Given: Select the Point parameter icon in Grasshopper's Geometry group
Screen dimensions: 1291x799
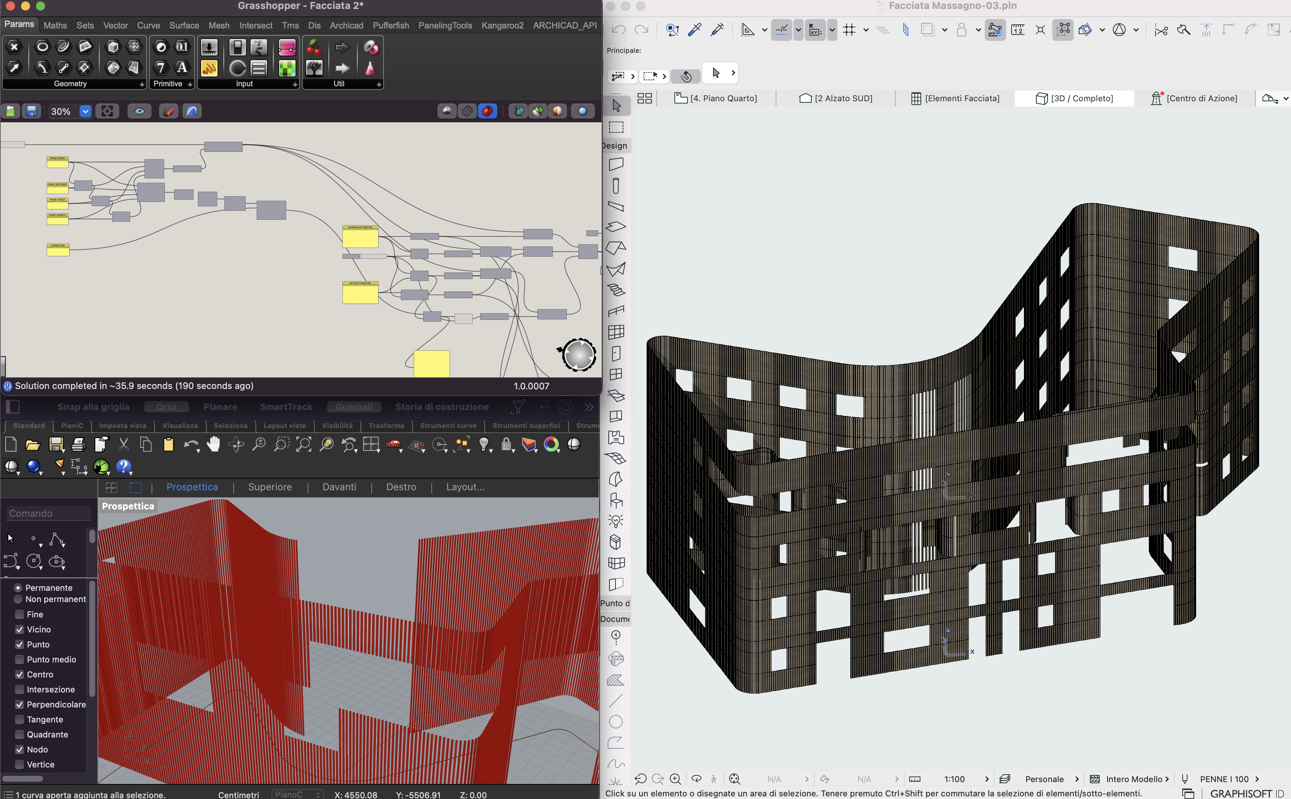Looking at the screenshot, I should 14,48.
